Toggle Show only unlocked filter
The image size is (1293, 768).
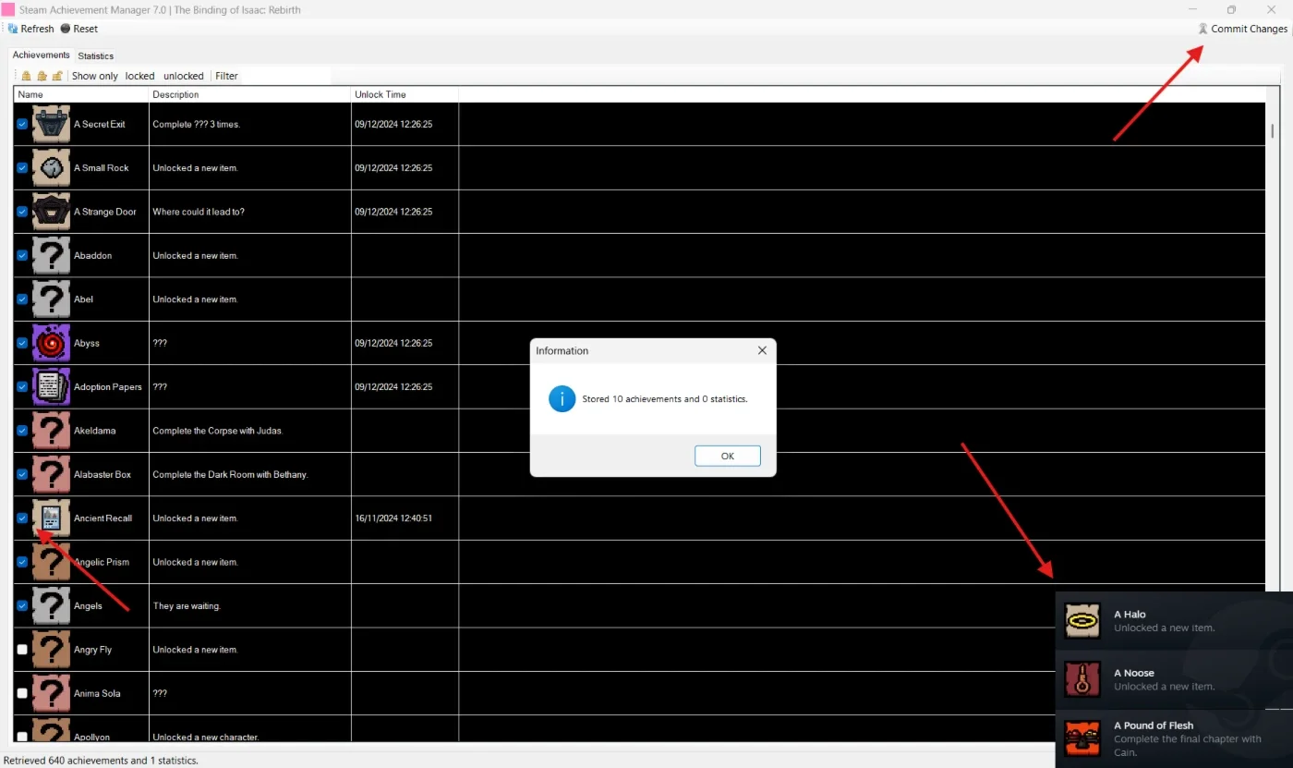(x=184, y=76)
